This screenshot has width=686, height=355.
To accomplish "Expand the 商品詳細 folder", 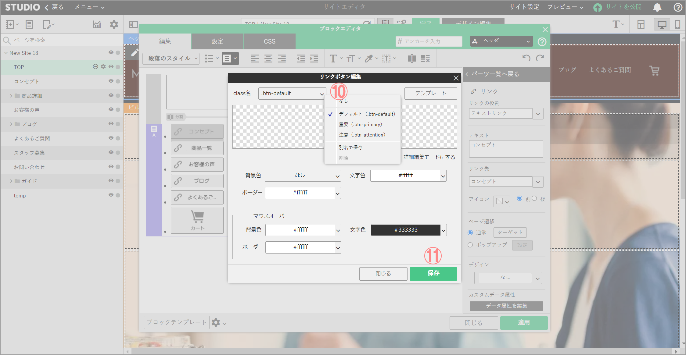I will point(11,96).
